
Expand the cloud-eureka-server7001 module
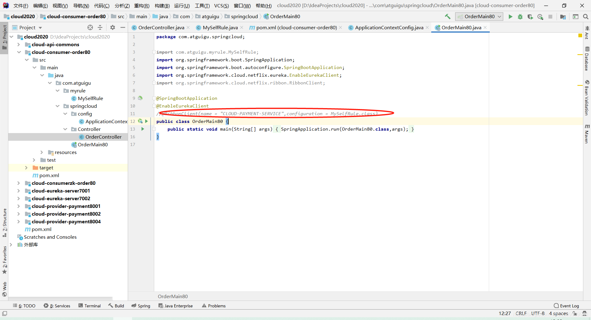click(19, 191)
